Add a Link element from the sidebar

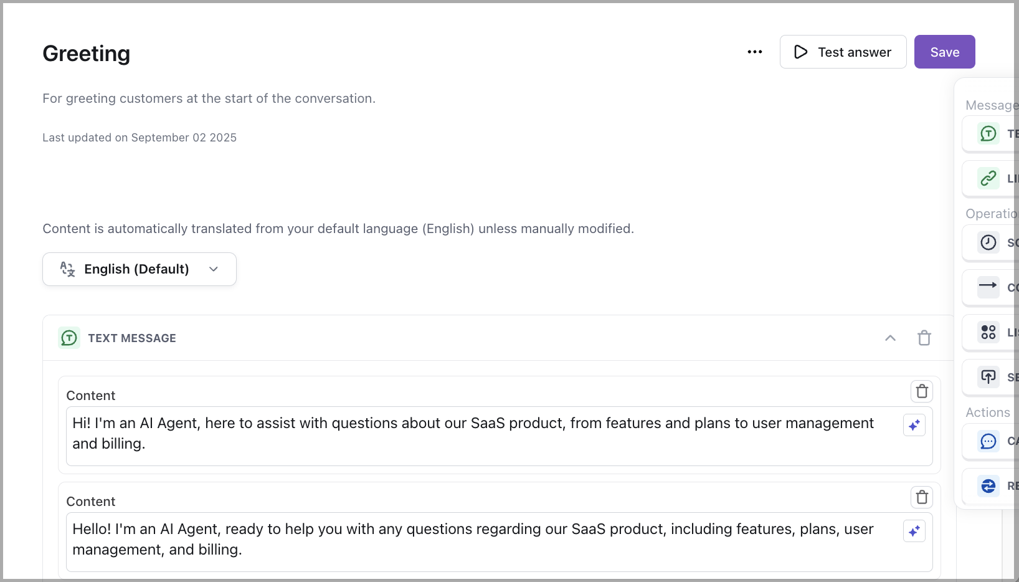(x=989, y=178)
